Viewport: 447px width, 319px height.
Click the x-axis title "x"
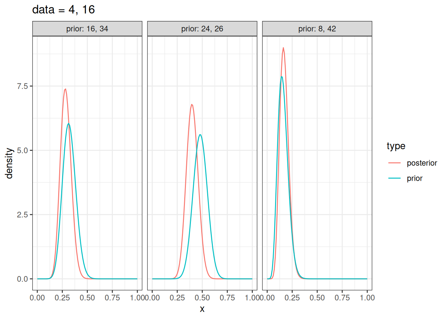pyautogui.click(x=202, y=309)
